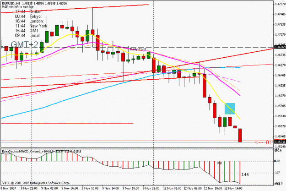Click the 9 Nov 06:00 time label
Screen dimensions: 286x191
point(70,188)
